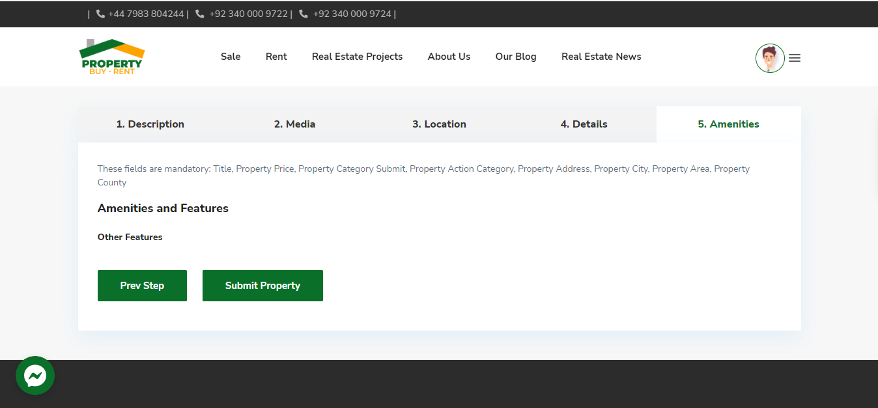Go to Real Estate Projects

tap(357, 57)
